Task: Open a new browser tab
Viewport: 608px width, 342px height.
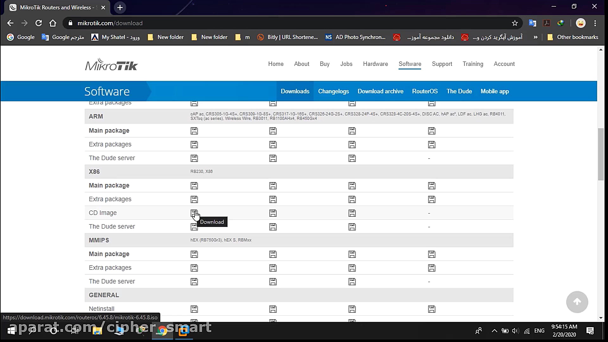Action: click(120, 8)
